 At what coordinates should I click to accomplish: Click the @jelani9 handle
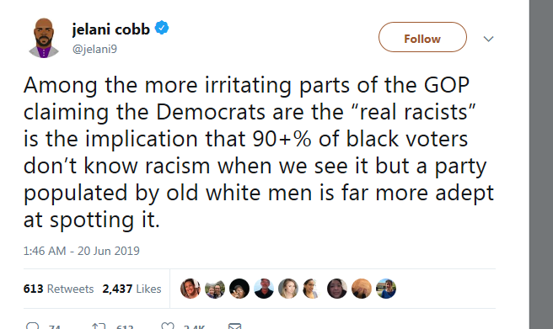click(94, 49)
